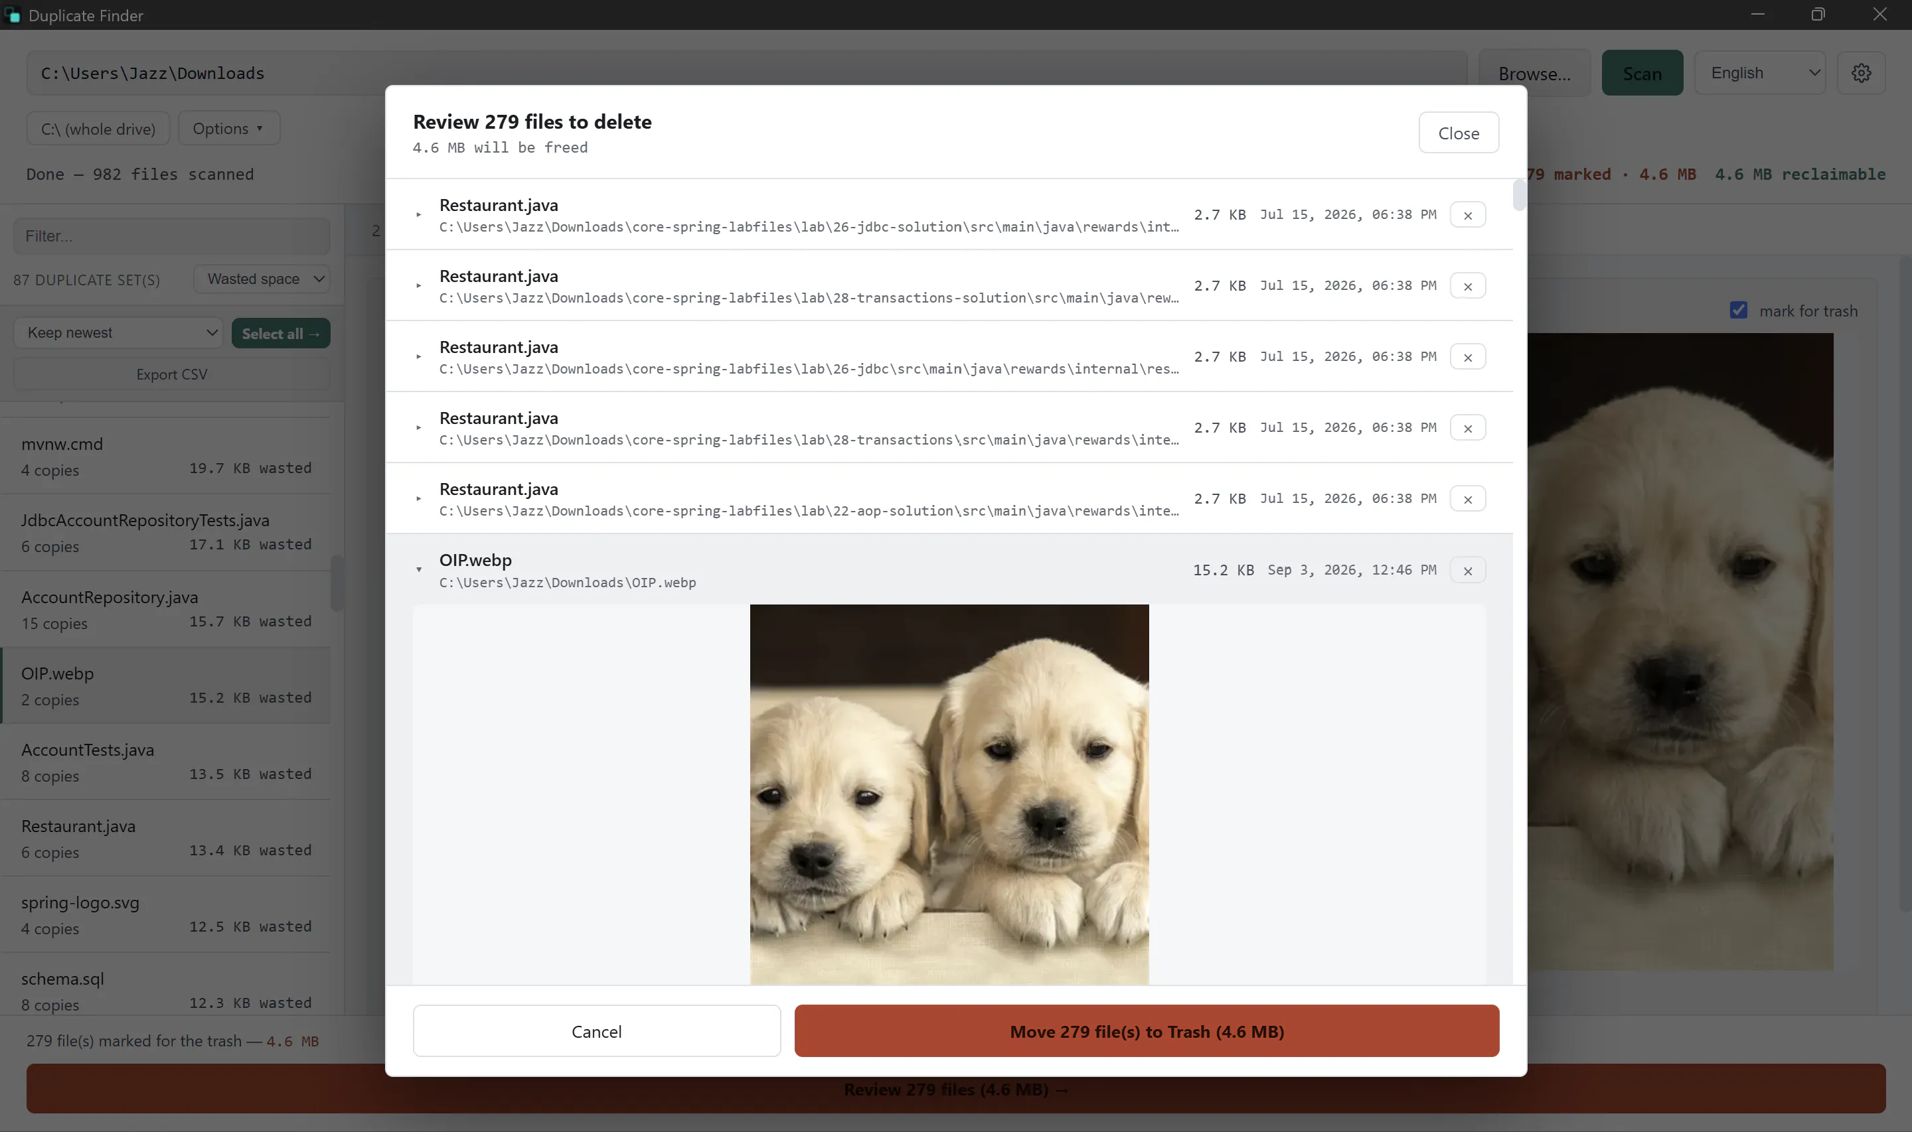The width and height of the screenshot is (1912, 1132).
Task: Click the Review 279 files bottom bar
Action: pos(955,1090)
